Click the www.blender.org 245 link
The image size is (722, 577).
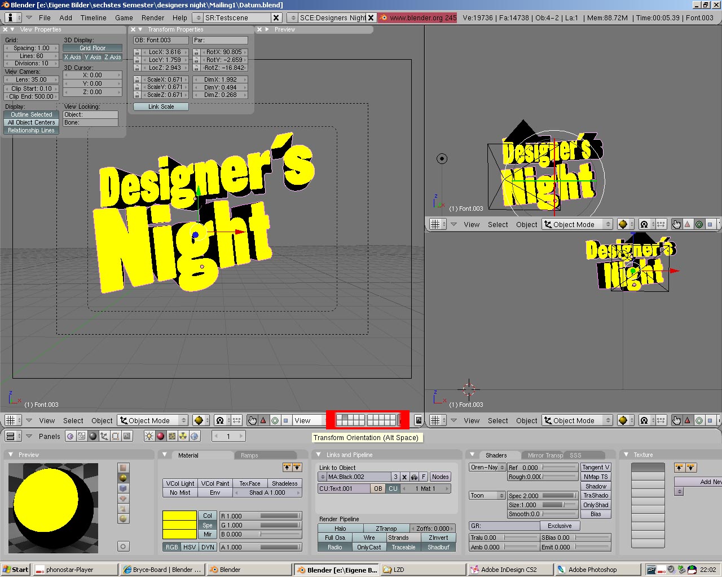tap(418, 18)
